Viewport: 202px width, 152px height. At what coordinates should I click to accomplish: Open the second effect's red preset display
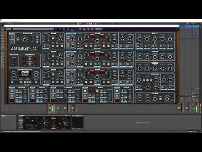32,100
